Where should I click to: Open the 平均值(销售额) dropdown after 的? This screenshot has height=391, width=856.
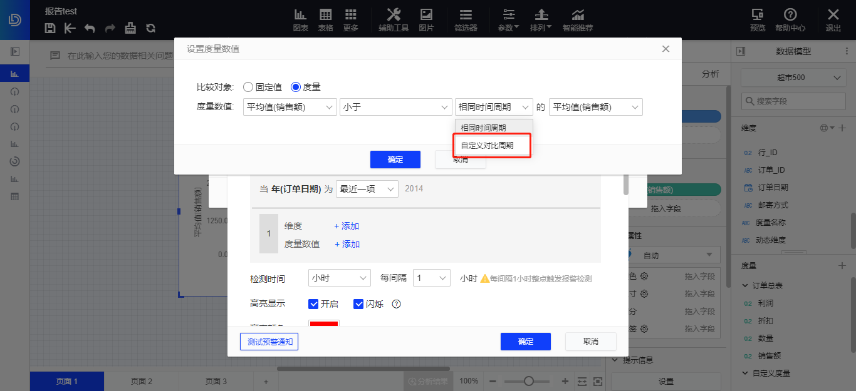(x=596, y=107)
